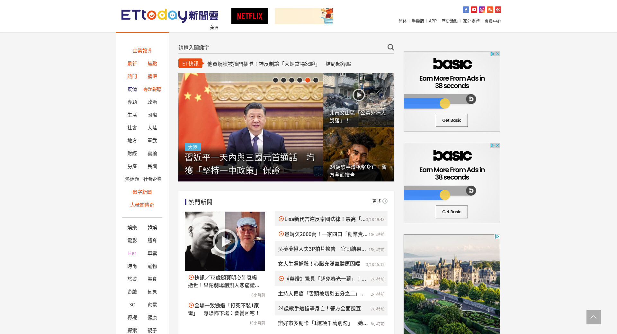The width and height of the screenshot is (617, 334).
Task: Click the keyword search input field
Action: point(281,48)
